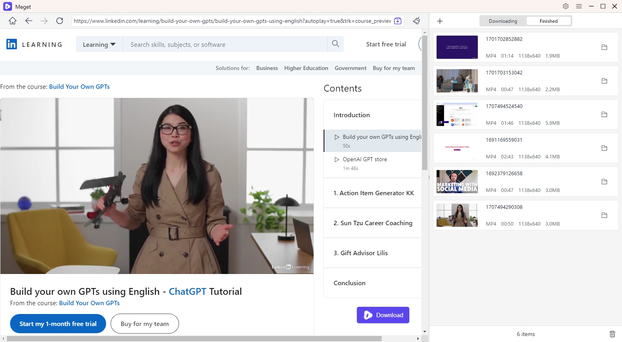Add a new download with plus icon

point(440,21)
